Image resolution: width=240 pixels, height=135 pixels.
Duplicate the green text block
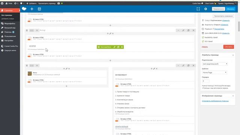click(118, 47)
